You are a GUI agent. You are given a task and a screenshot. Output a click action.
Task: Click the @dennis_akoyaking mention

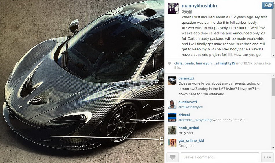click(195, 120)
